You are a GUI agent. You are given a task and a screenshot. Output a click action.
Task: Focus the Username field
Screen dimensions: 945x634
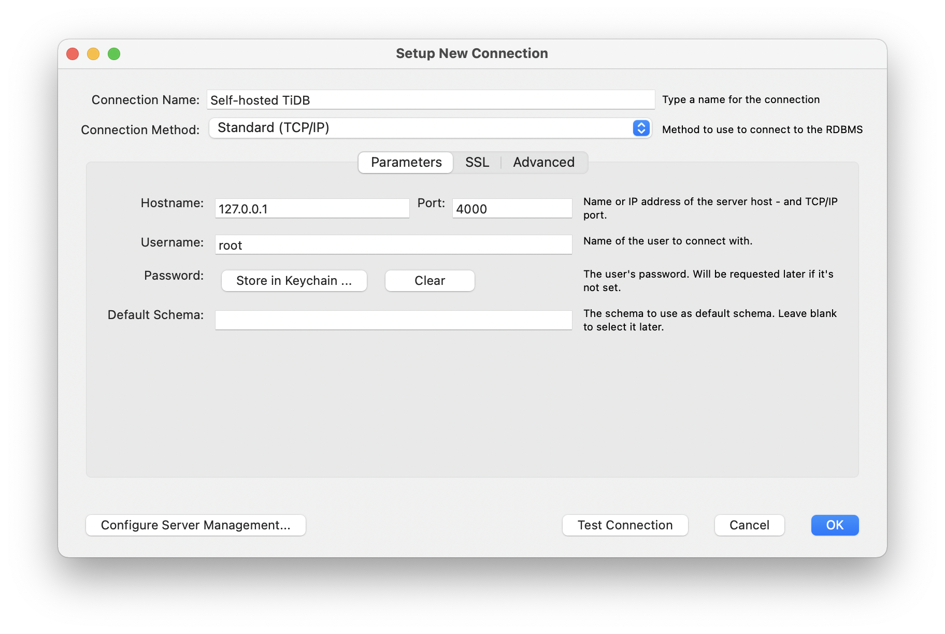pos(393,244)
